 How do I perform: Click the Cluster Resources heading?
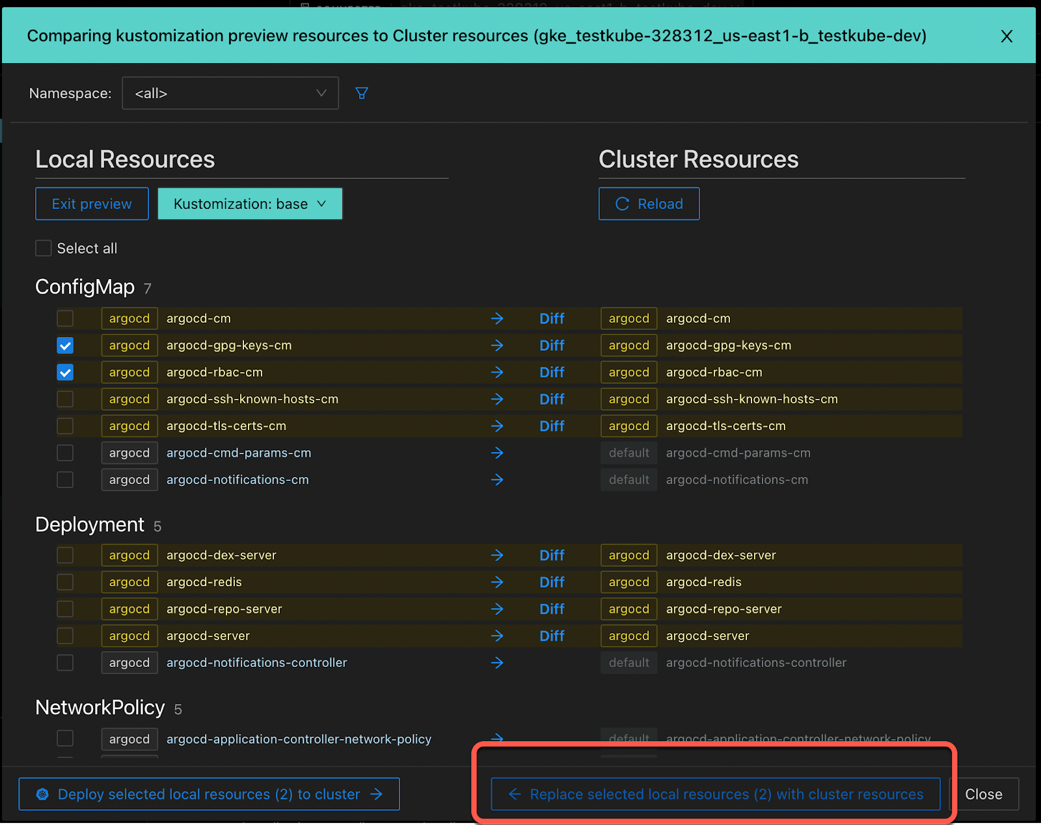click(x=698, y=159)
